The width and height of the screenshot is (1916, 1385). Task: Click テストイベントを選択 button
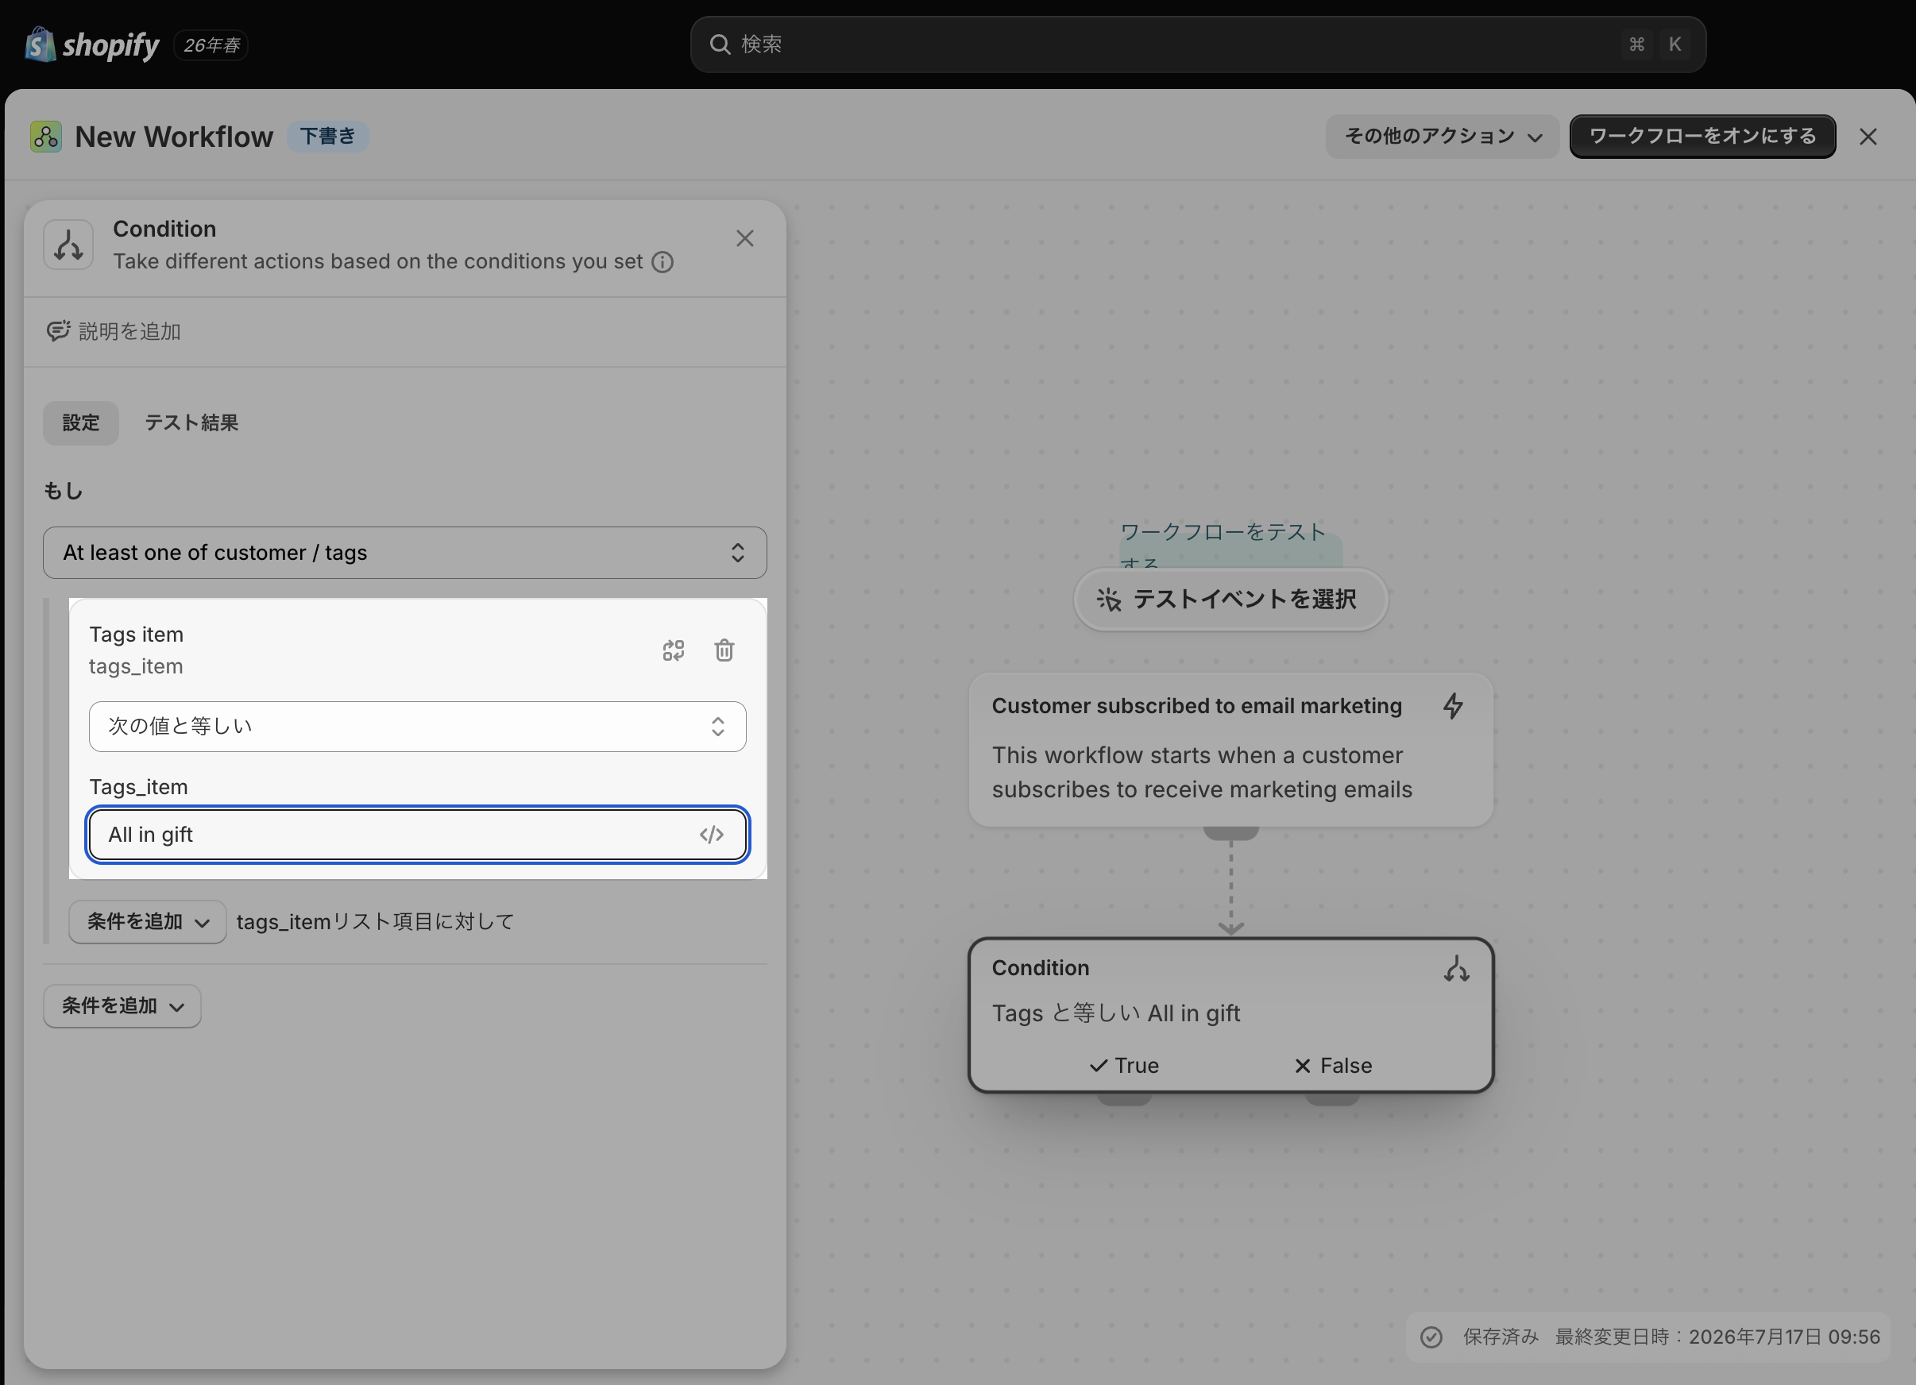tap(1231, 600)
